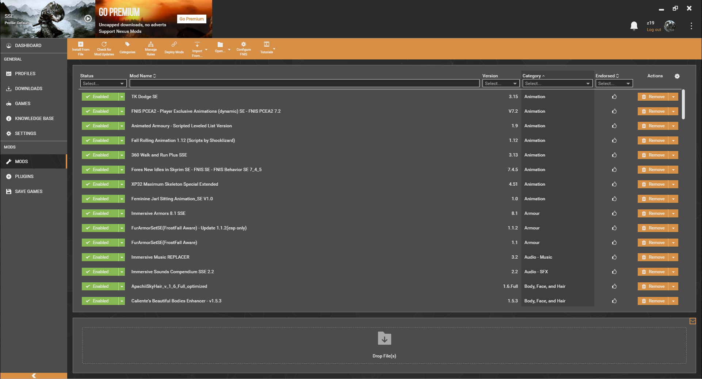Click the Drop File(s) zone

384,345
